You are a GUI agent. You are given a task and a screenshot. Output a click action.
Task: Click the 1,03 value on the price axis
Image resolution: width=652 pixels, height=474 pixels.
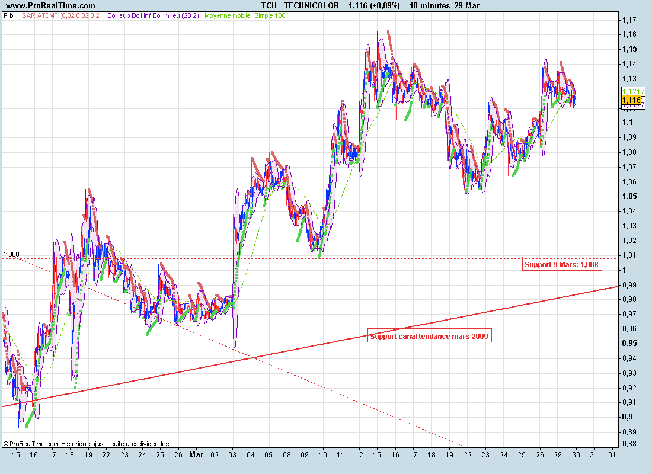click(x=629, y=226)
